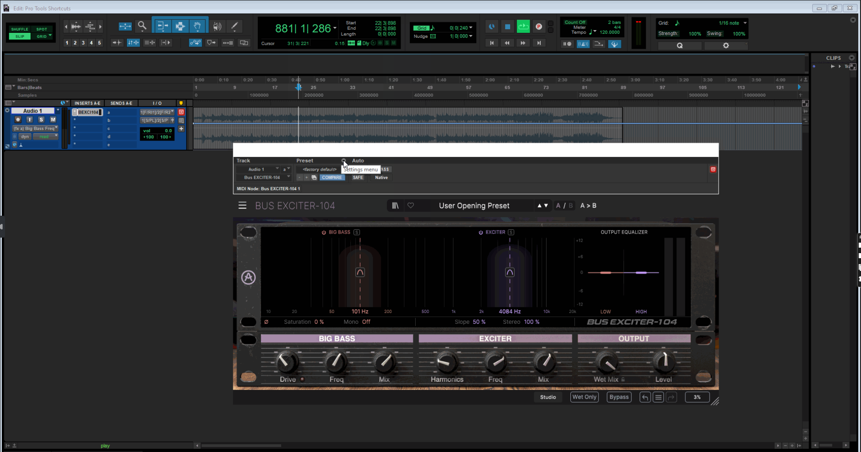Mute the Audio 1 track
The height and width of the screenshot is (452, 861).
click(53, 119)
